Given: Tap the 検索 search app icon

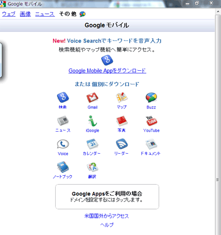Looking at the screenshot, I should (63, 97).
